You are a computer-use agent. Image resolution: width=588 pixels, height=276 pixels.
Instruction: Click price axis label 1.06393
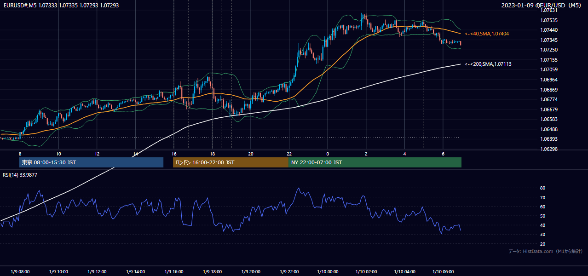point(549,139)
